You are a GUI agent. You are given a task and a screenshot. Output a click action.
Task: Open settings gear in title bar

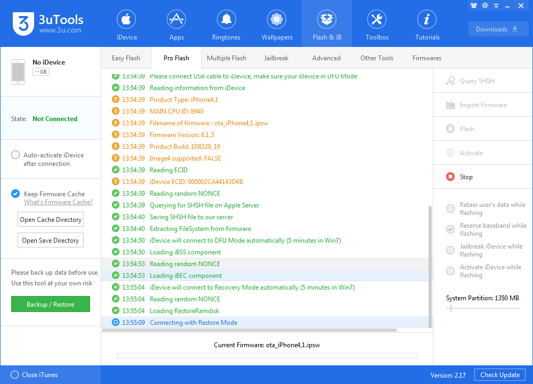pos(485,5)
